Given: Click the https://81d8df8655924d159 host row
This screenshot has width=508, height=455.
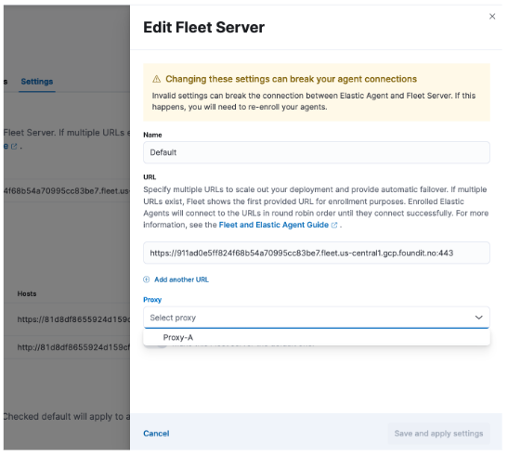Looking at the screenshot, I should [x=67, y=319].
